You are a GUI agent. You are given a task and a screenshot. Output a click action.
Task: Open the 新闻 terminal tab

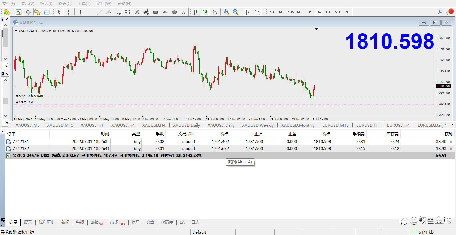pos(65,222)
